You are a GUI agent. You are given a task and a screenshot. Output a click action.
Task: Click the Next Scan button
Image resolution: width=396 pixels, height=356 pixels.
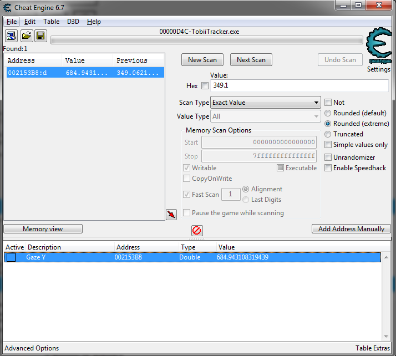[x=251, y=60]
